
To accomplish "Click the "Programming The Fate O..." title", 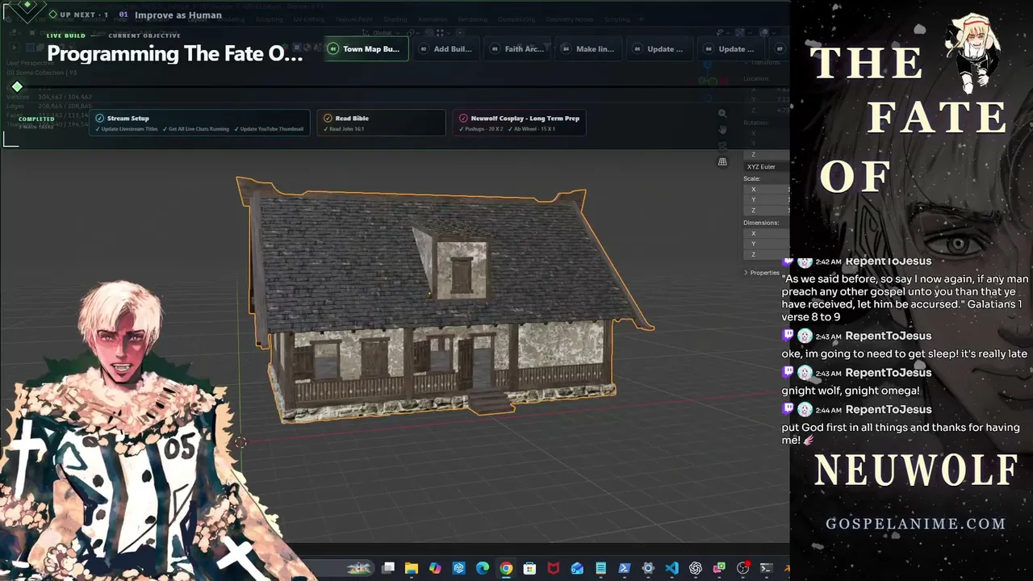I will tap(175, 53).
